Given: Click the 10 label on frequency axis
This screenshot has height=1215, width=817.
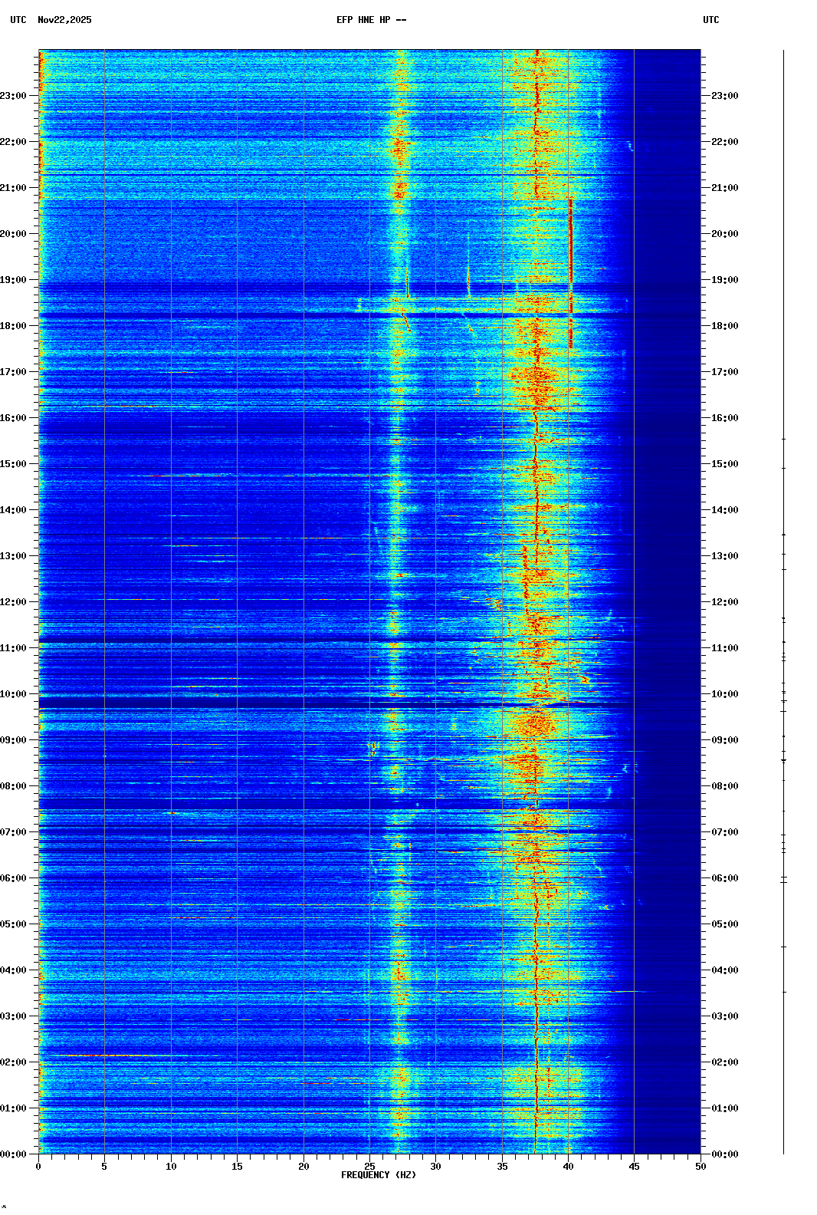Looking at the screenshot, I should tap(171, 1167).
